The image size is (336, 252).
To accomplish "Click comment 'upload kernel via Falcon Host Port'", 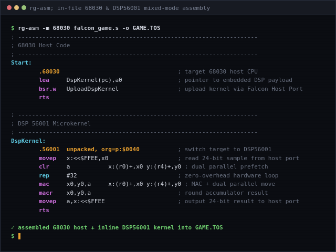I will pos(244,89).
